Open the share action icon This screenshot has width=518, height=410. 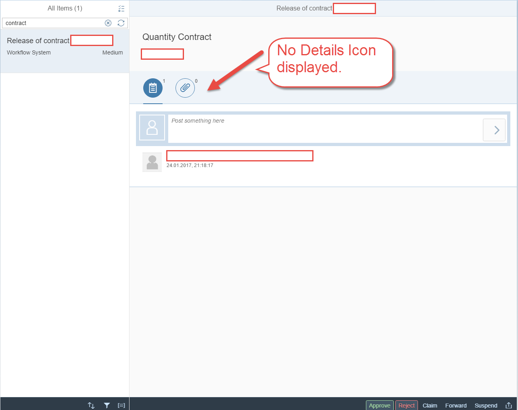[509, 405]
